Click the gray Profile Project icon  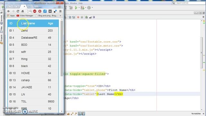tap(89, 8)
